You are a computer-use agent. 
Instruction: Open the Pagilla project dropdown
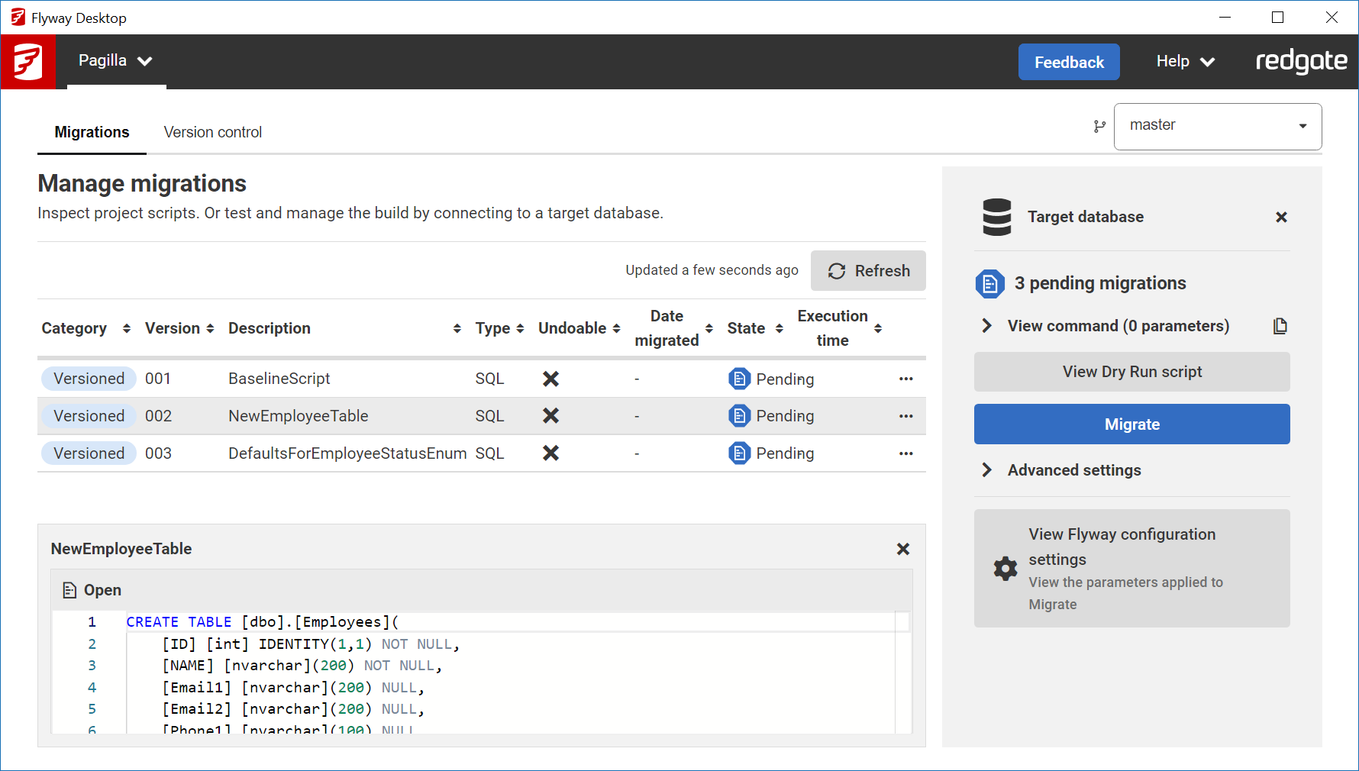pyautogui.click(x=116, y=61)
